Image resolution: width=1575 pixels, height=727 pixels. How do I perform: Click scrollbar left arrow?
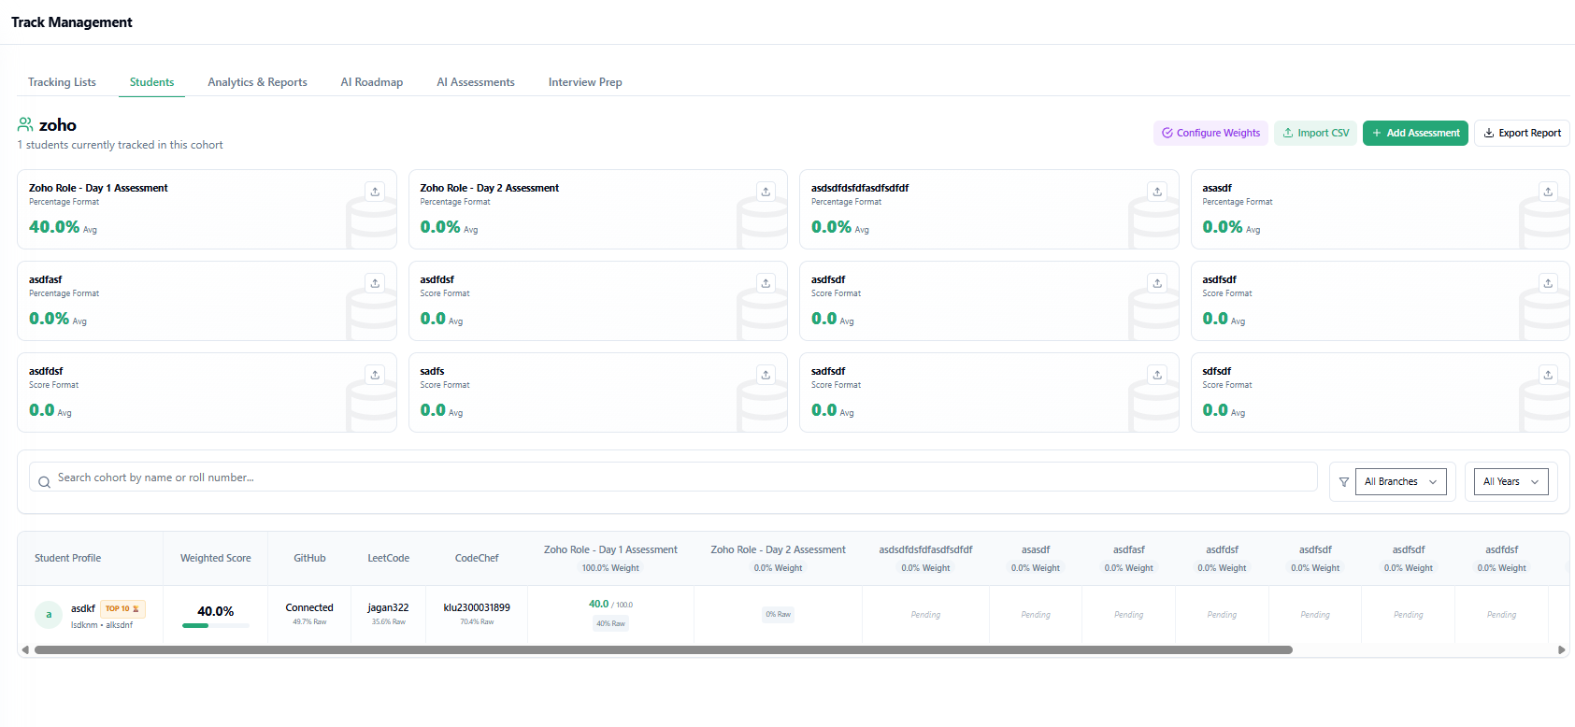tap(25, 649)
